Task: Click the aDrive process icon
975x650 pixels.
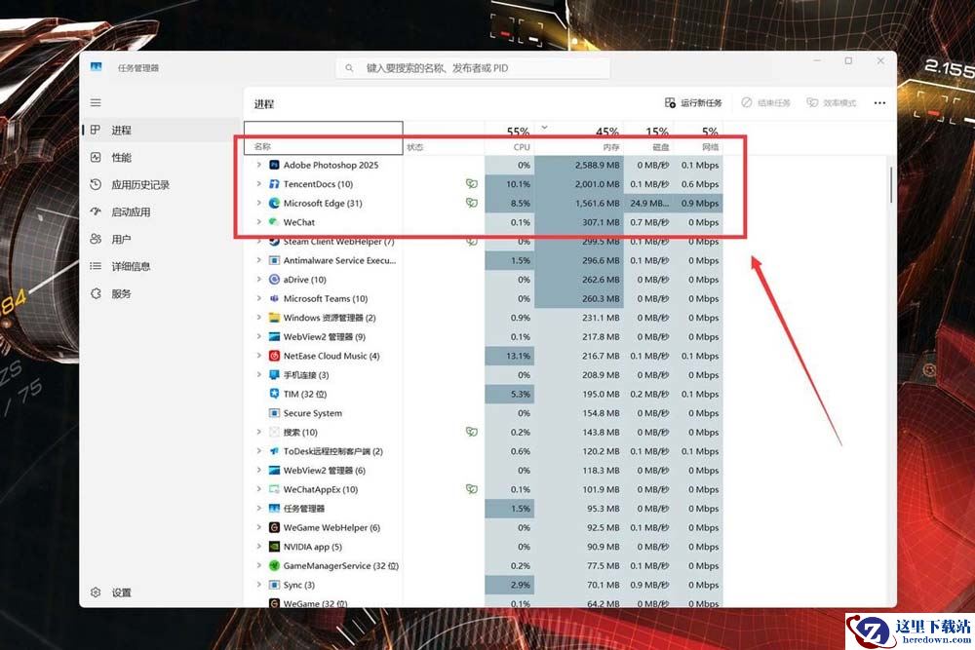Action: [274, 280]
